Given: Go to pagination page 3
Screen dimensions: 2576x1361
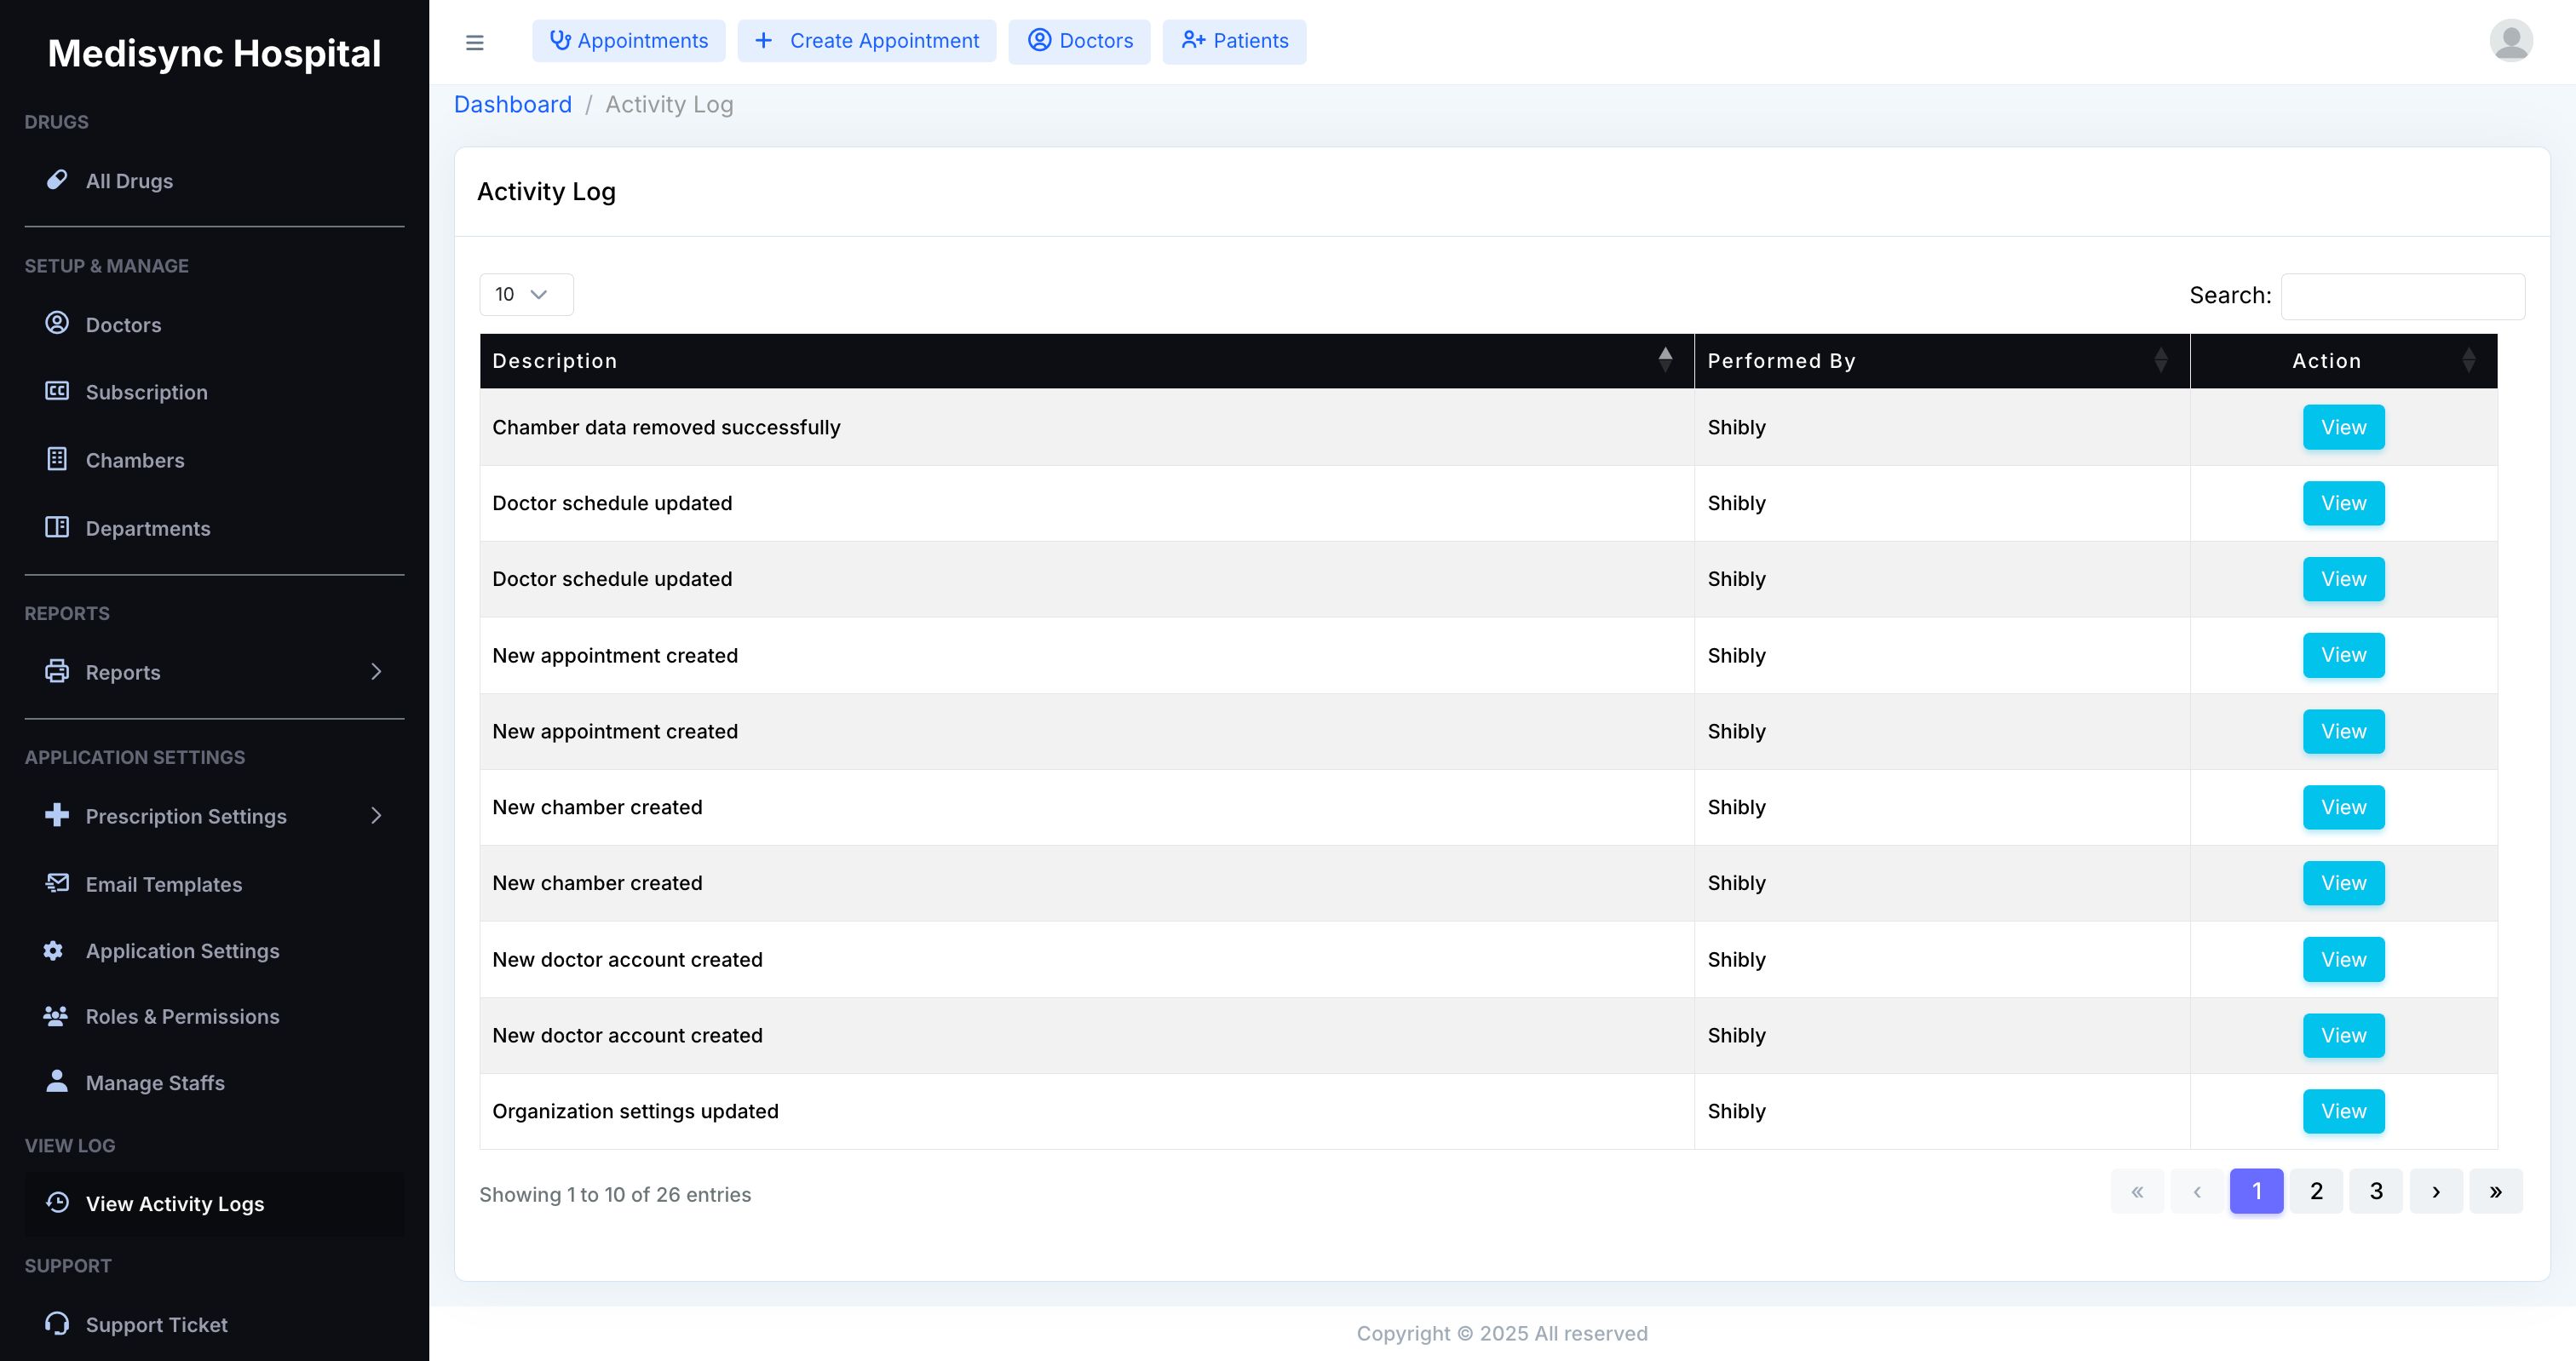Looking at the screenshot, I should pos(2376,1191).
